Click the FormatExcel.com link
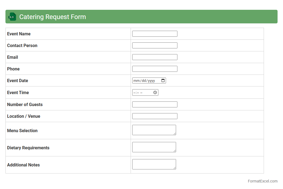 coord(262,181)
